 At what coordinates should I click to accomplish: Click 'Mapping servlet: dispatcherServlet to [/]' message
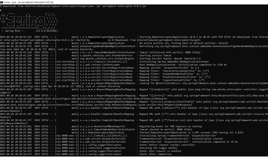(169, 68)
